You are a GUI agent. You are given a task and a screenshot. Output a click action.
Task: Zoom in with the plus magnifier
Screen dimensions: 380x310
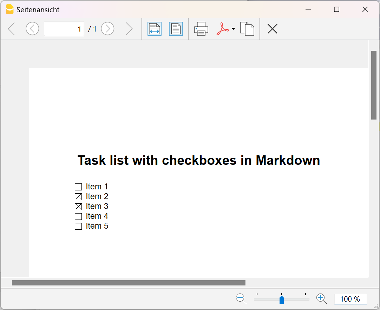click(x=321, y=298)
